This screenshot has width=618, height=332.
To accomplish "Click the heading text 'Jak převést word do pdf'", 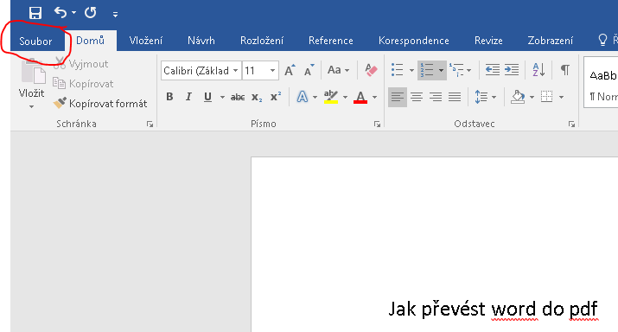I will pos(493,310).
